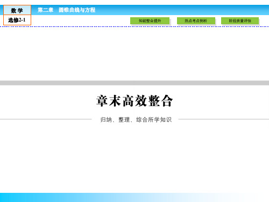Viewport: 269px width, 202px height.
Task: Click the 数学 subject label box
Action: point(17,10)
